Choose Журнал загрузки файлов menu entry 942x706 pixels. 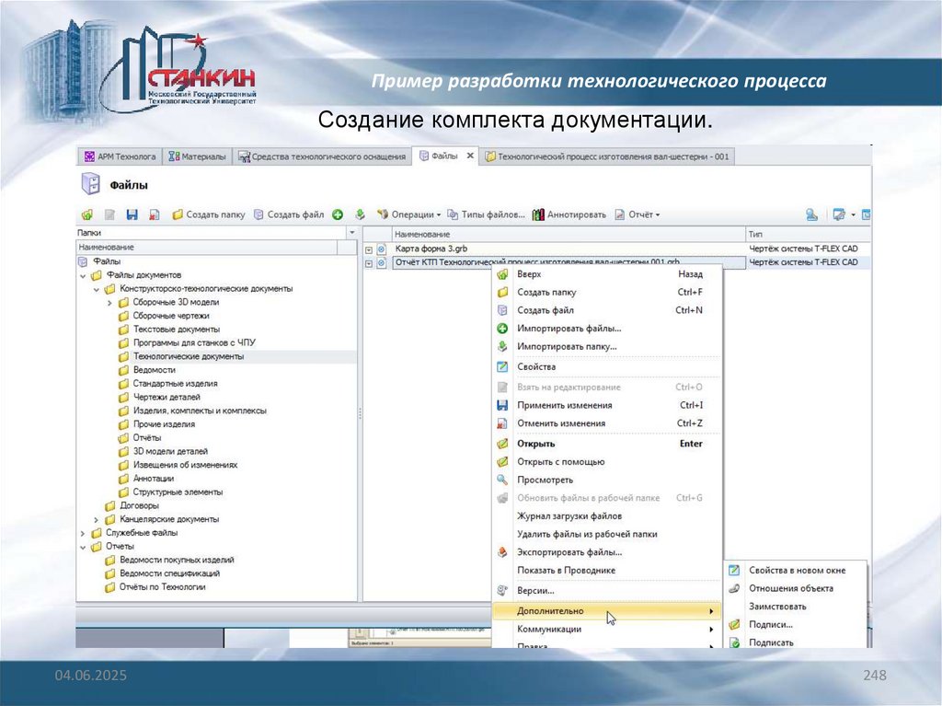(607, 516)
